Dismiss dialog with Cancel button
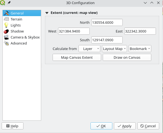This screenshot has height=133, width=163. coord(148,126)
